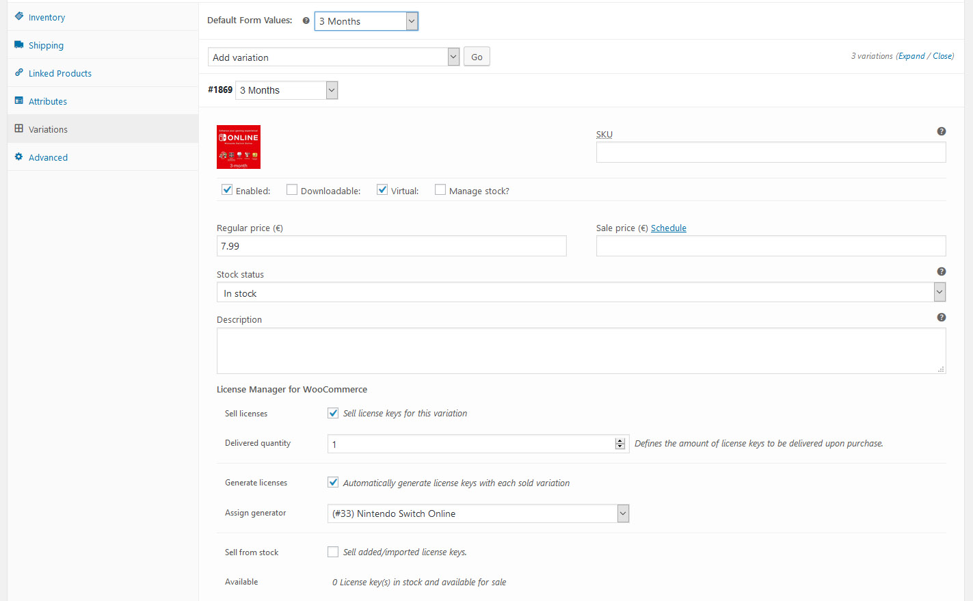
Task: Open the Stock status dropdown
Action: point(581,293)
